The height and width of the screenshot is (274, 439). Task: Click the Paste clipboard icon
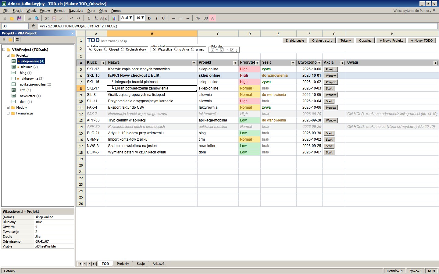click(x=54, y=18)
